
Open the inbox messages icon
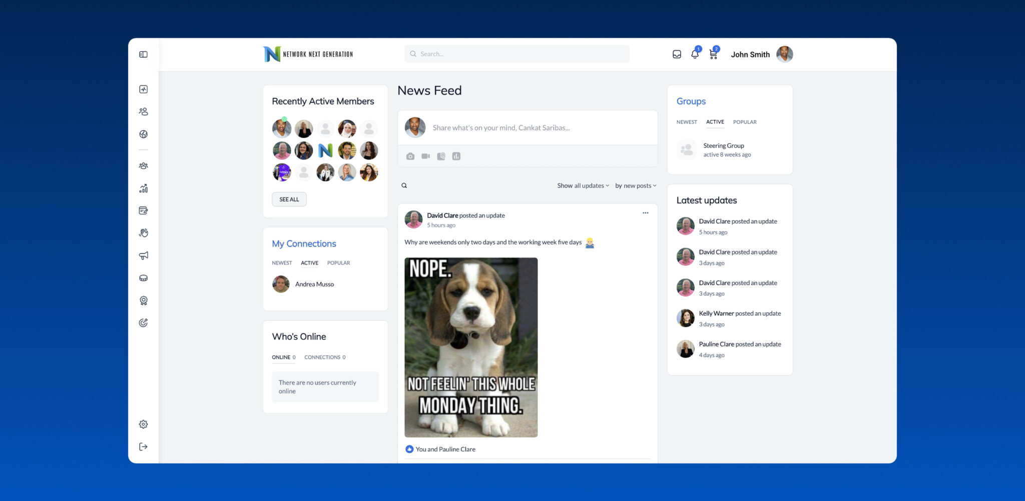[x=677, y=54]
